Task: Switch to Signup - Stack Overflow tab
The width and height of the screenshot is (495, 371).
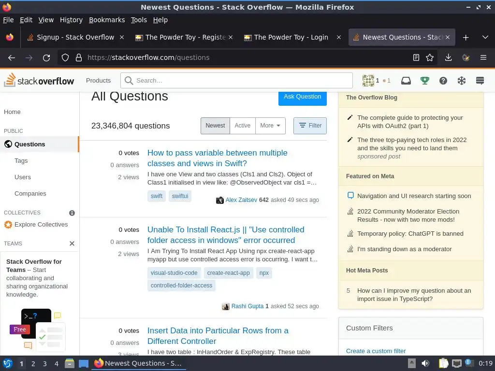Action: coord(75,37)
